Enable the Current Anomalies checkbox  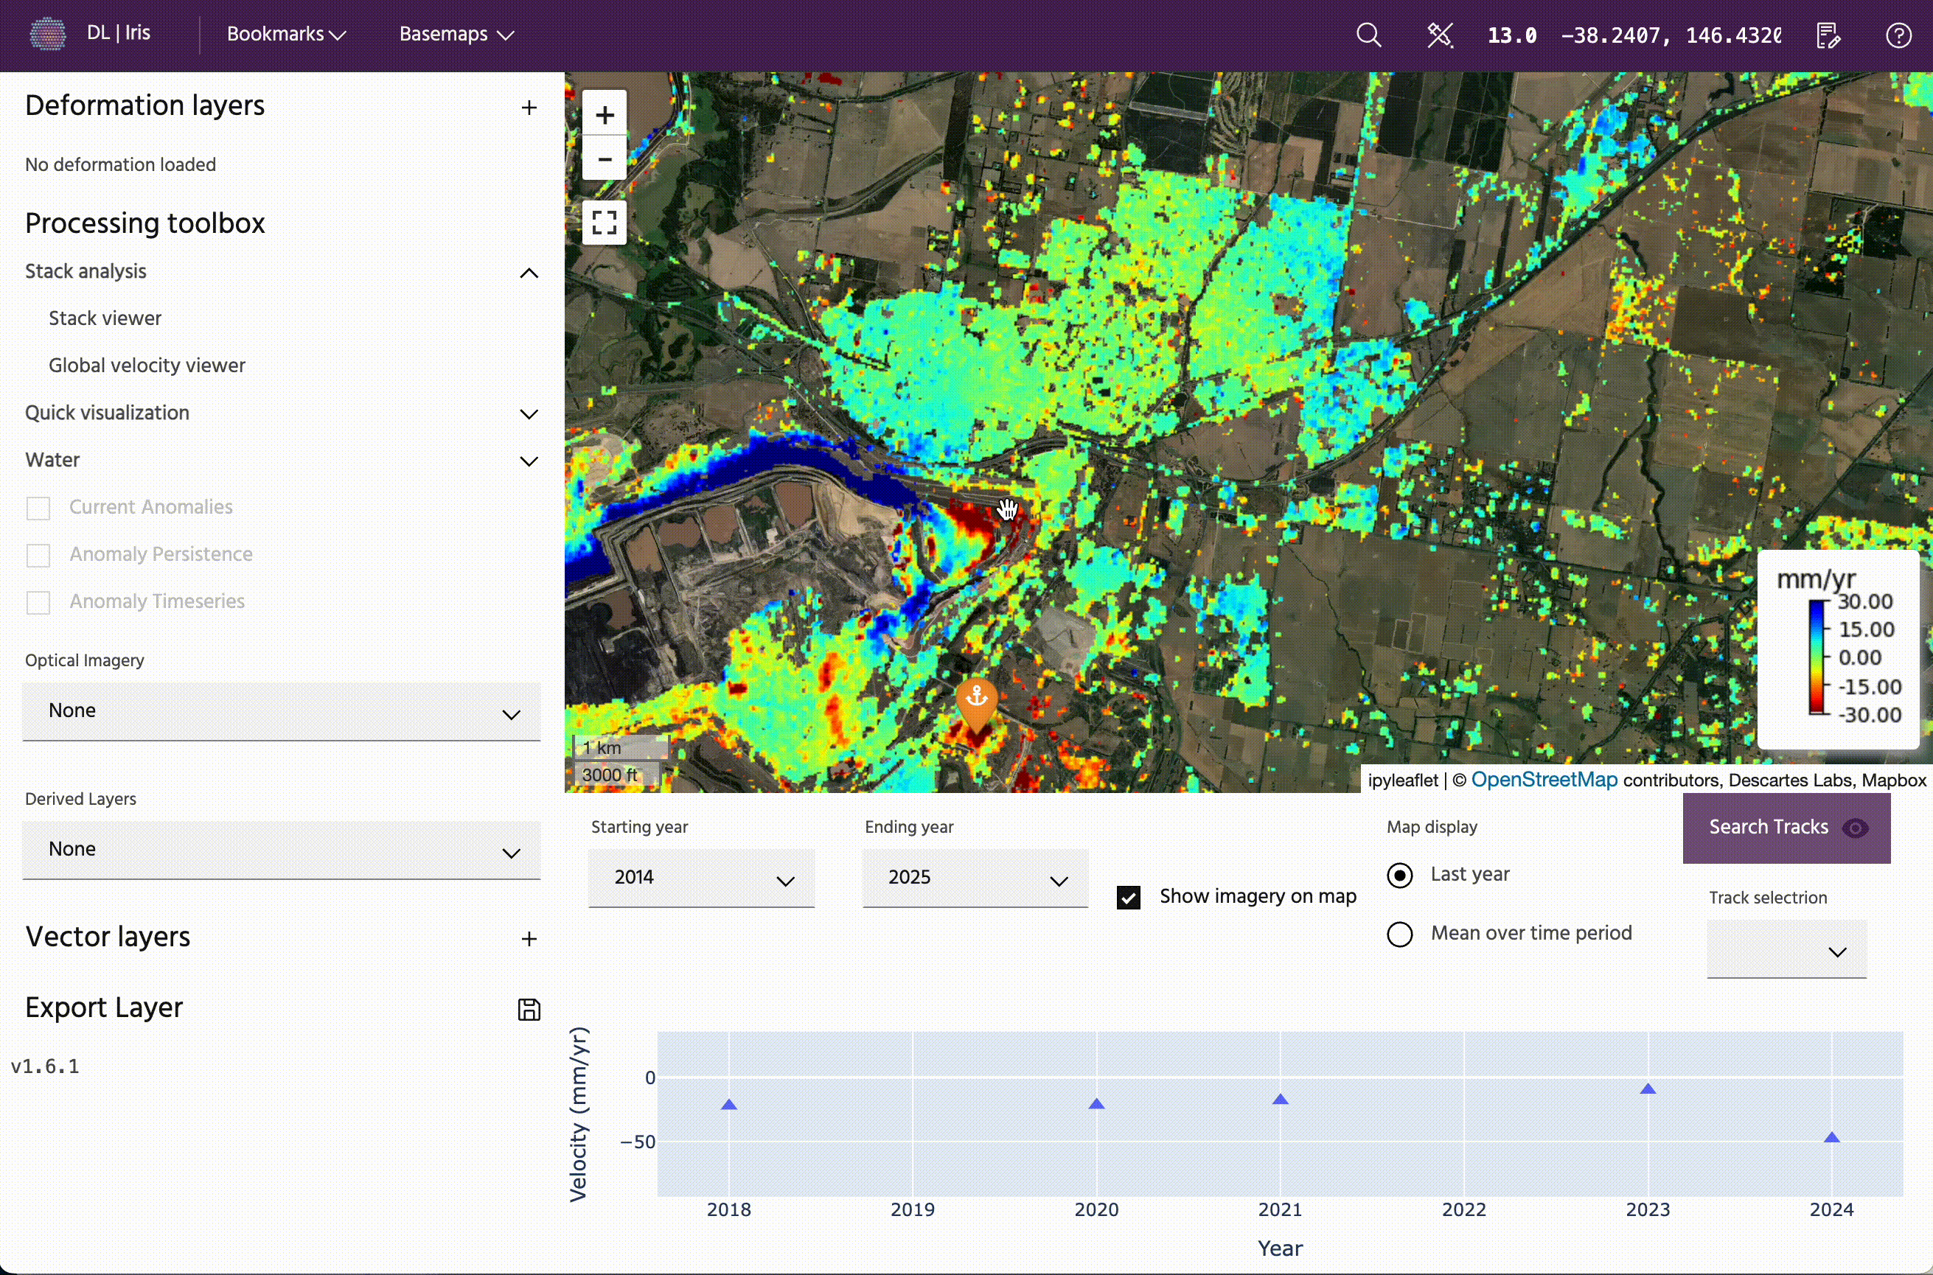pyautogui.click(x=38, y=509)
